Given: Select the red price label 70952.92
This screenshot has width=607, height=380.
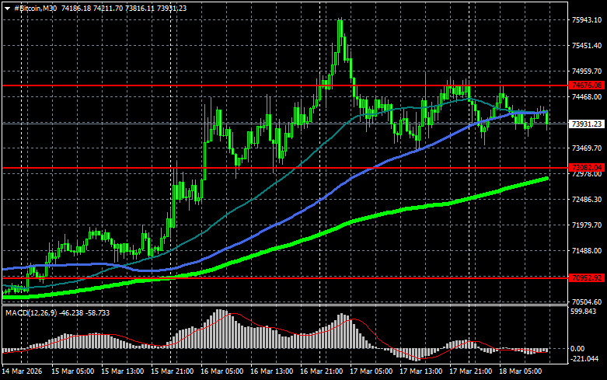Looking at the screenshot, I should click(x=587, y=278).
